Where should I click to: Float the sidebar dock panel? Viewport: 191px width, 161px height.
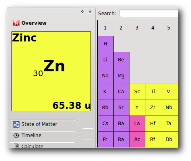tap(82, 12)
